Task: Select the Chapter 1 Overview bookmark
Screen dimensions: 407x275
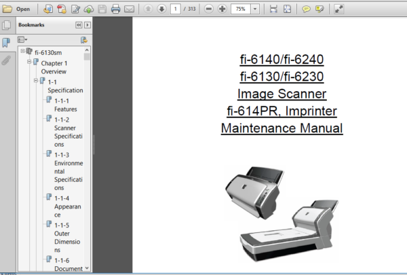Action: [x=54, y=67]
